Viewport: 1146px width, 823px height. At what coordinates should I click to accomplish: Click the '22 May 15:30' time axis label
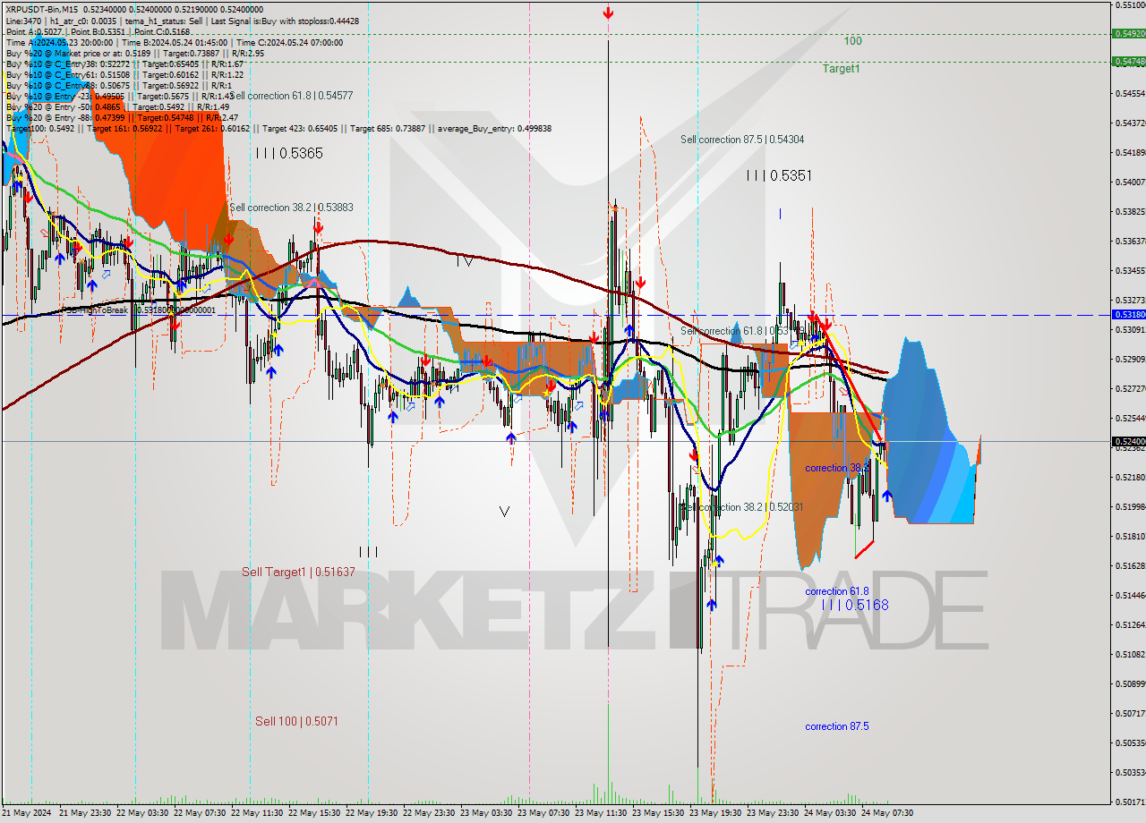tap(315, 813)
